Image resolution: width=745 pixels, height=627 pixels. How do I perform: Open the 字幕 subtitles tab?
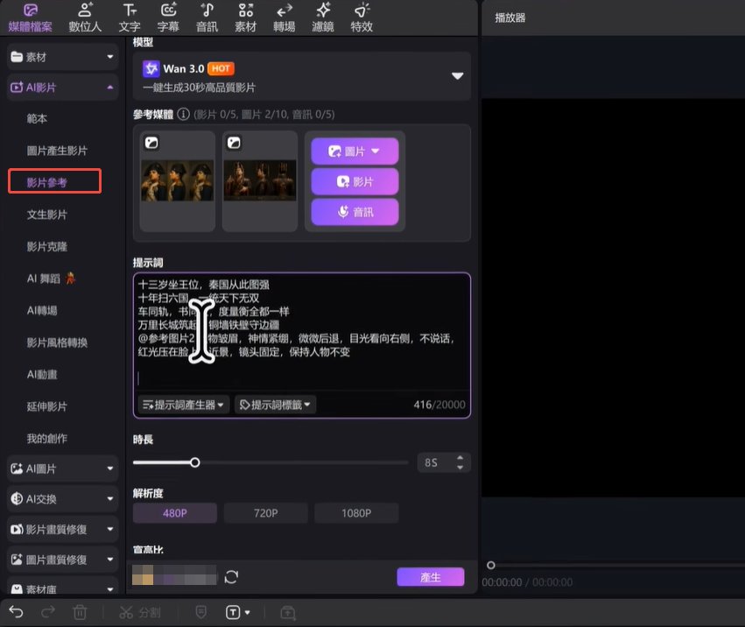pyautogui.click(x=168, y=18)
